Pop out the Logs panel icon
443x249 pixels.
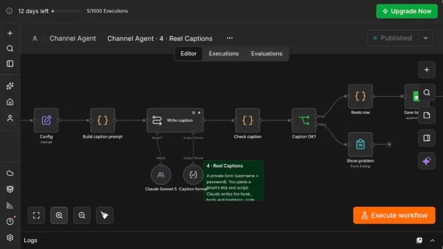[419, 240]
